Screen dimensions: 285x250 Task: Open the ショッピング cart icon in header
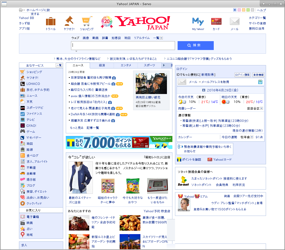pyautogui.click(x=87, y=21)
